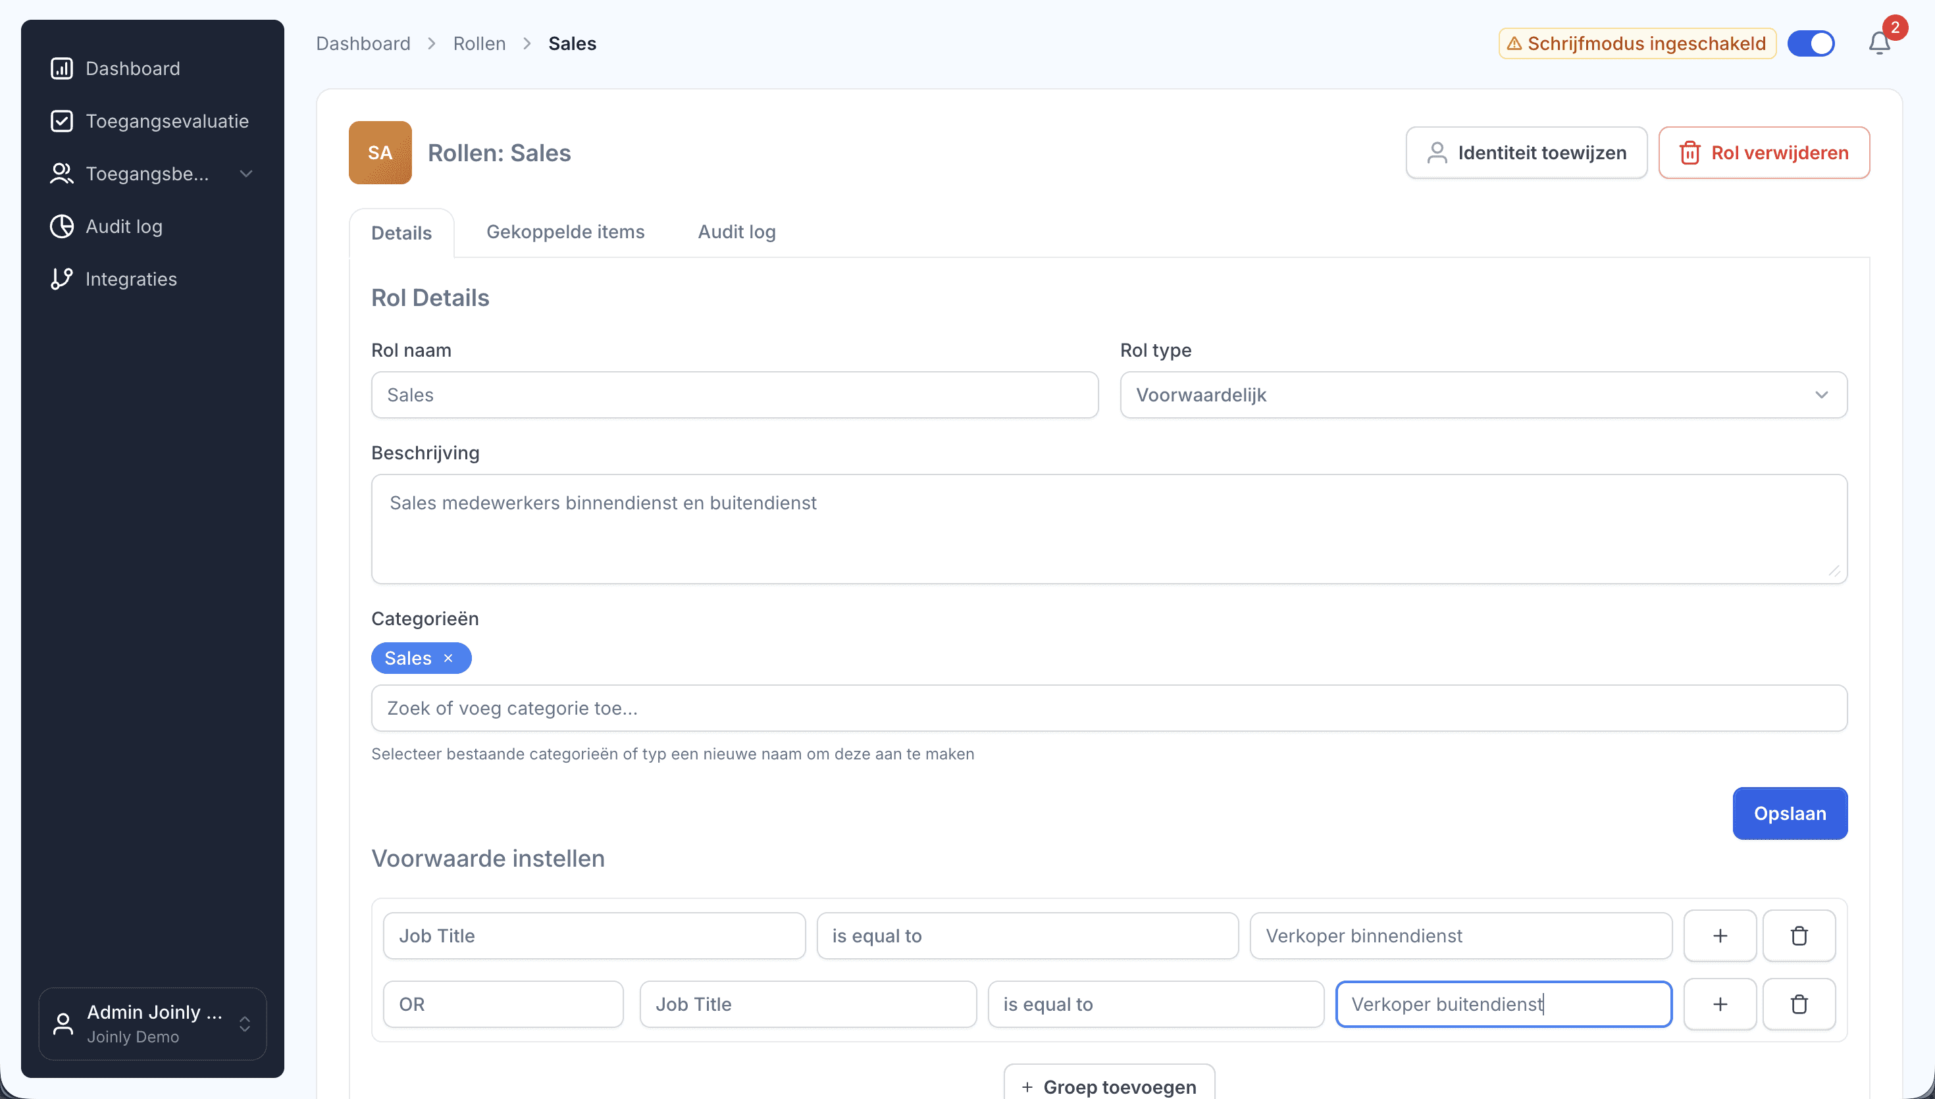
Task: Click the Opslaan button
Action: coord(1790,813)
